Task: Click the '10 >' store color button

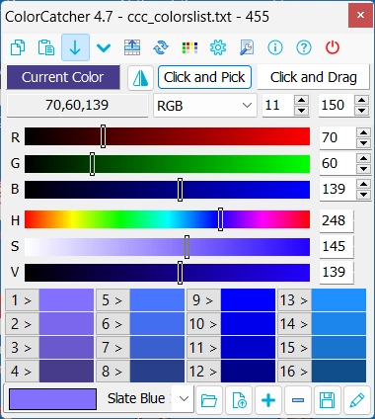Action: click(x=203, y=324)
